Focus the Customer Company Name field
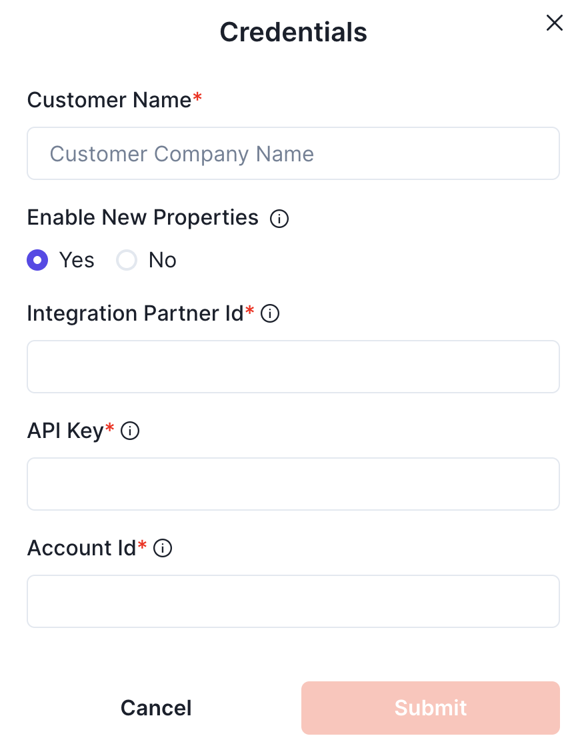Viewport: 584px width, 752px height. point(293,154)
